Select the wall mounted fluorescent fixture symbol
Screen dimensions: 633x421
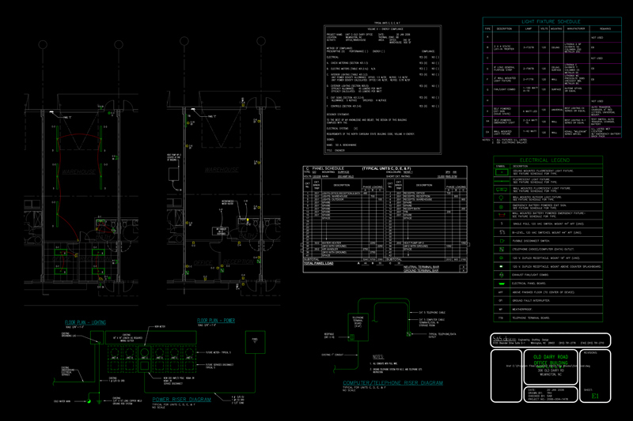(x=502, y=189)
